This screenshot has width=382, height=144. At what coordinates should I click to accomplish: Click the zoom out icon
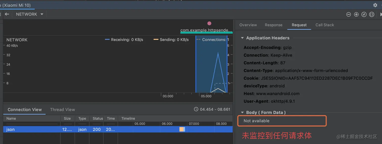coord(349,15)
